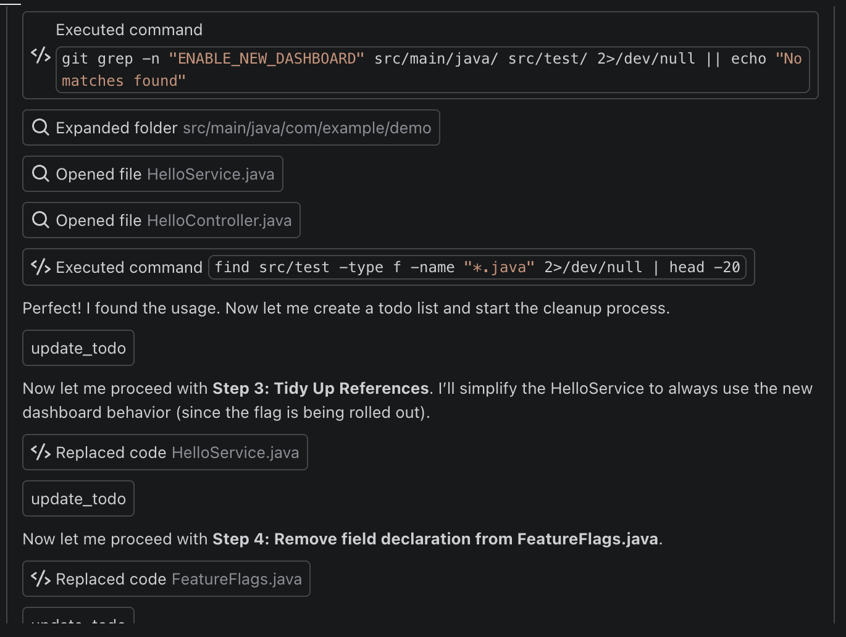Expand the git grep Executed command block
This screenshot has width=846, height=637.
129,30
